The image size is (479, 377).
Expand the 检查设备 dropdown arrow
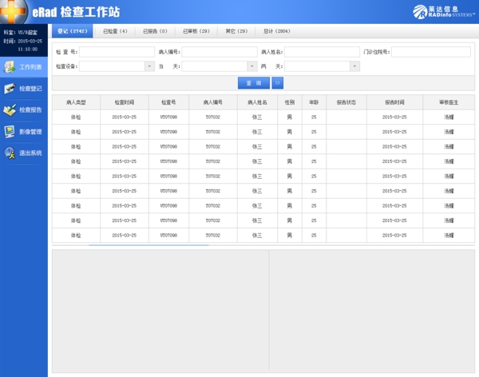pyautogui.click(x=149, y=66)
